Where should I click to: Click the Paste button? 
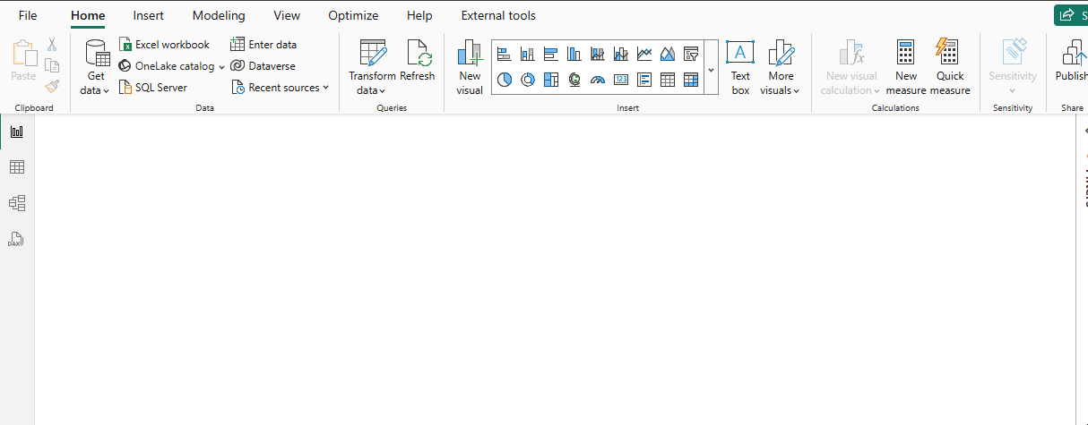click(x=24, y=62)
